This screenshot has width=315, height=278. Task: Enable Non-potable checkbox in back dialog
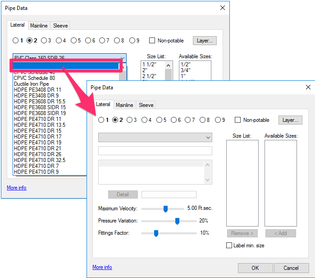(152, 41)
